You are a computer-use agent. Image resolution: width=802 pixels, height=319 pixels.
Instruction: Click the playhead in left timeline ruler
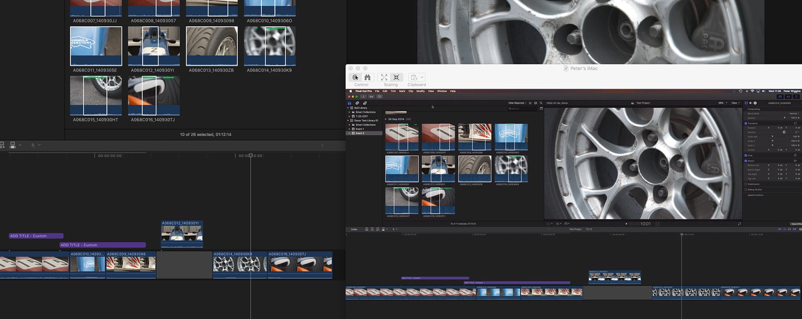pyautogui.click(x=250, y=155)
